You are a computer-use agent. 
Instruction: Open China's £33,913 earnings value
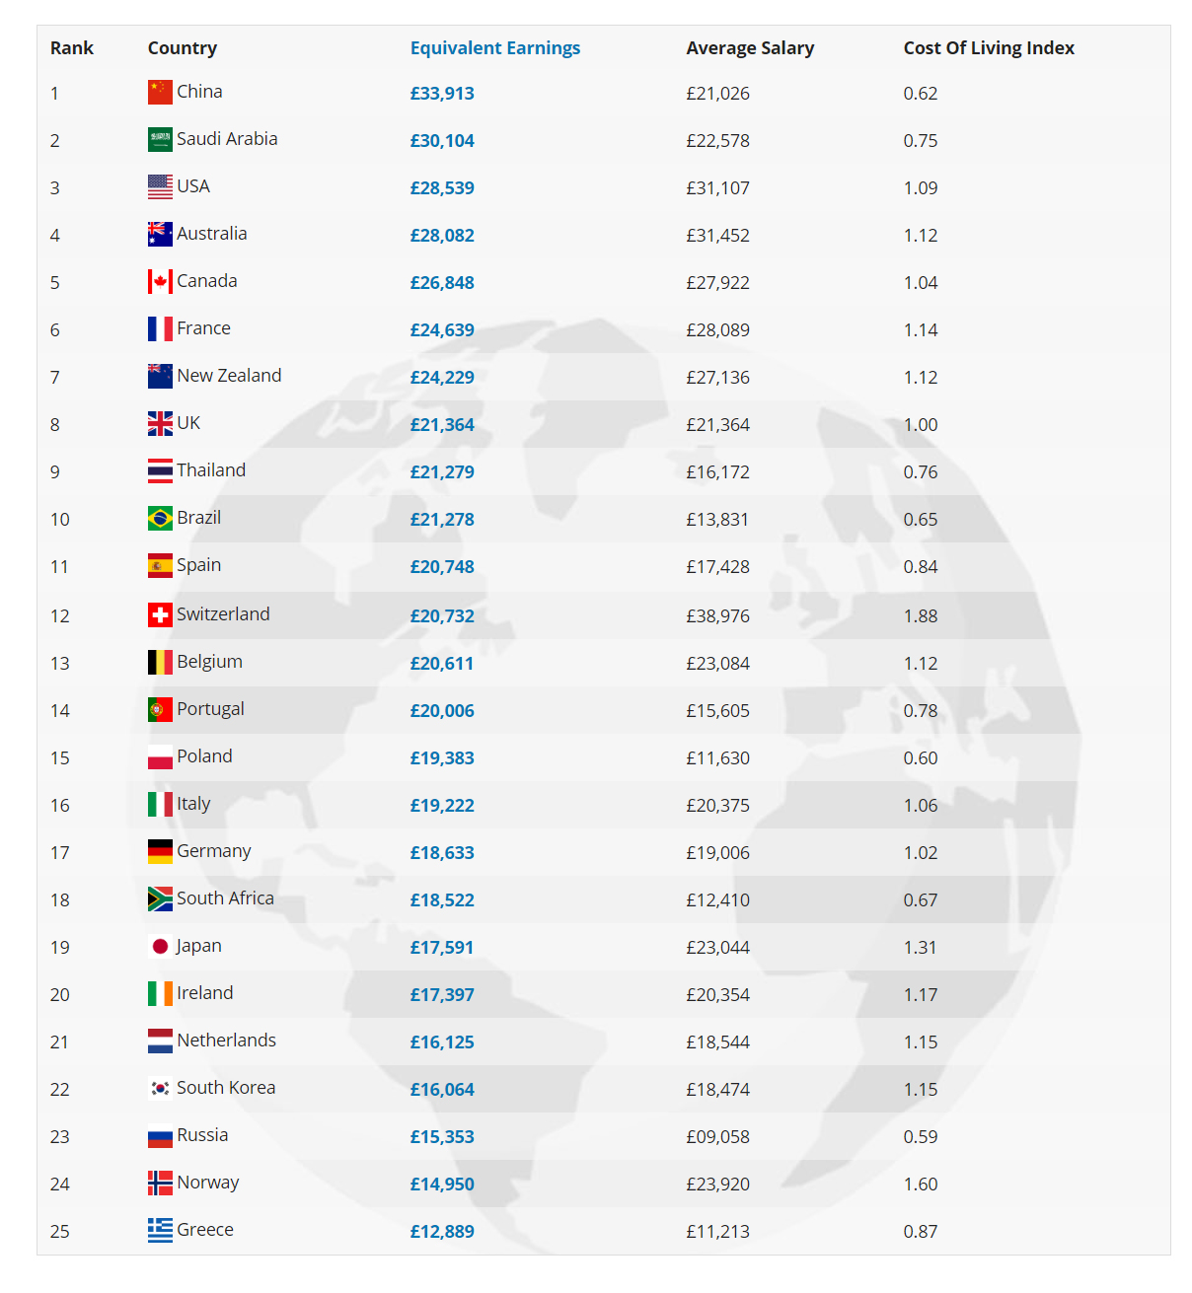(x=442, y=94)
